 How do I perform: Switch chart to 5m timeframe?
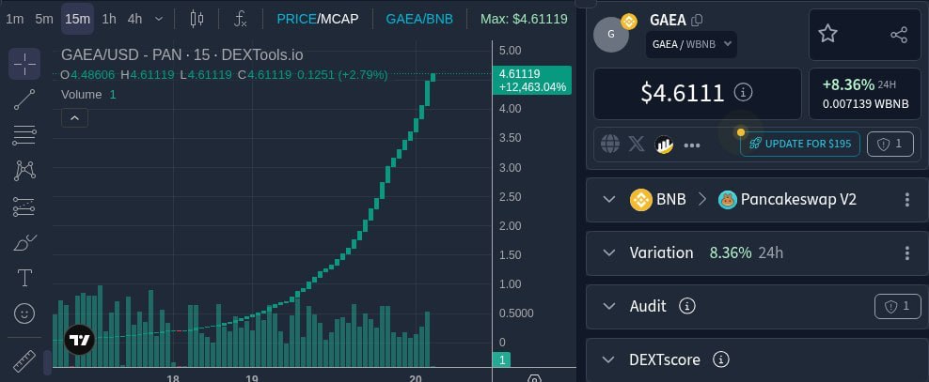44,19
